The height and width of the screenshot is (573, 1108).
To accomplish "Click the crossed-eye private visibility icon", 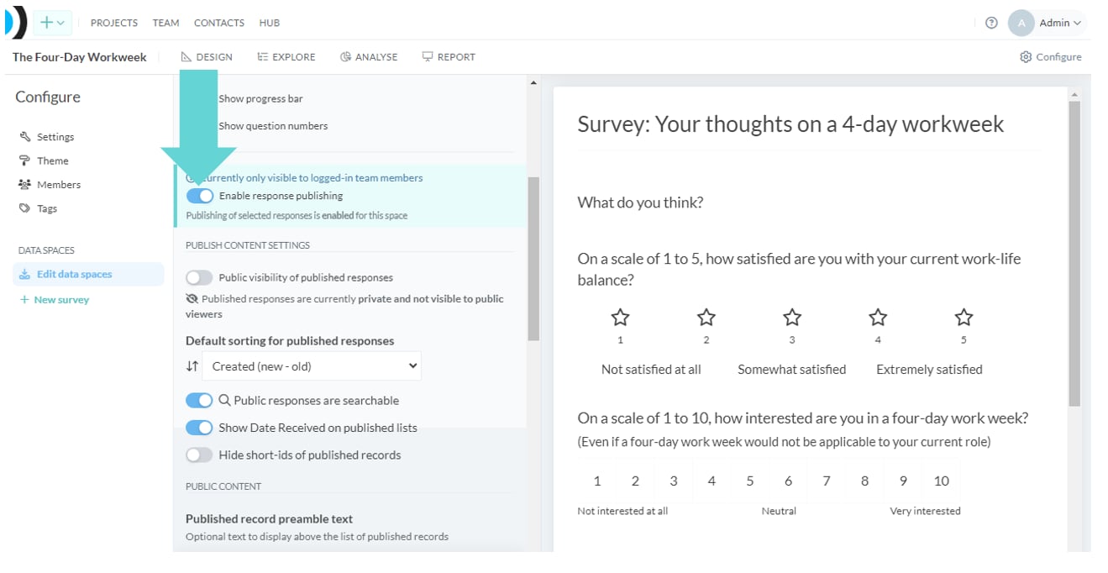I will (192, 299).
